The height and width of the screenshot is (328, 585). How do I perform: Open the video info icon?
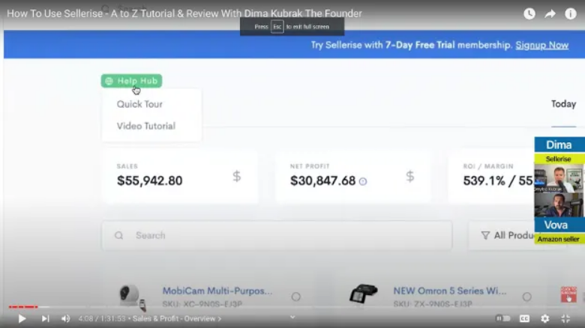[x=571, y=13]
